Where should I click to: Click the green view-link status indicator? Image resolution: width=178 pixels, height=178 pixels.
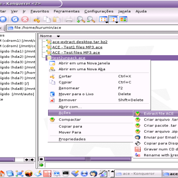41,165
